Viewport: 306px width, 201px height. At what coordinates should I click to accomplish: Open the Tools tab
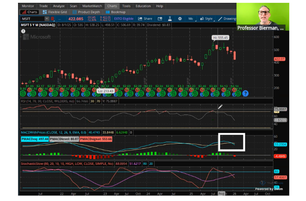[126, 6]
